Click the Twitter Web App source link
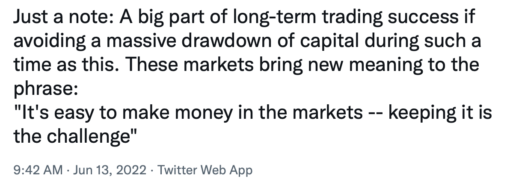This screenshot has height=188, width=510. point(205,170)
